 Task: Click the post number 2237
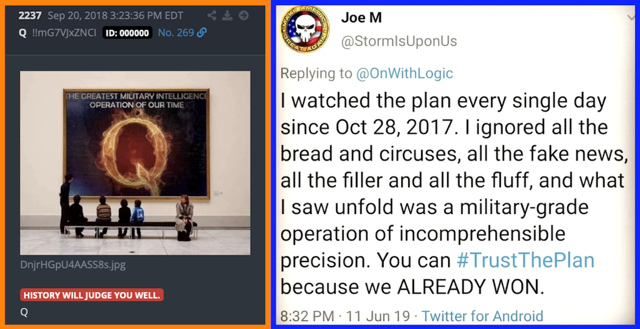click(x=30, y=16)
